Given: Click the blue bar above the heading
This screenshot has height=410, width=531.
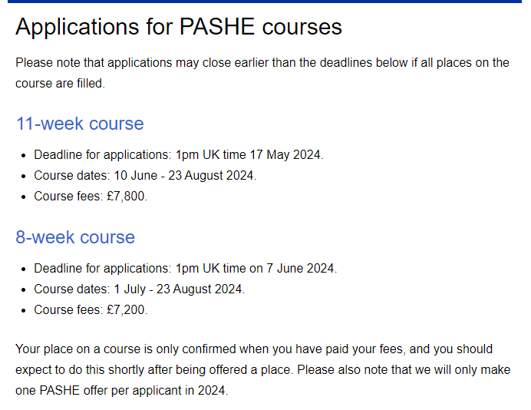Looking at the screenshot, I should tap(265, 2).
